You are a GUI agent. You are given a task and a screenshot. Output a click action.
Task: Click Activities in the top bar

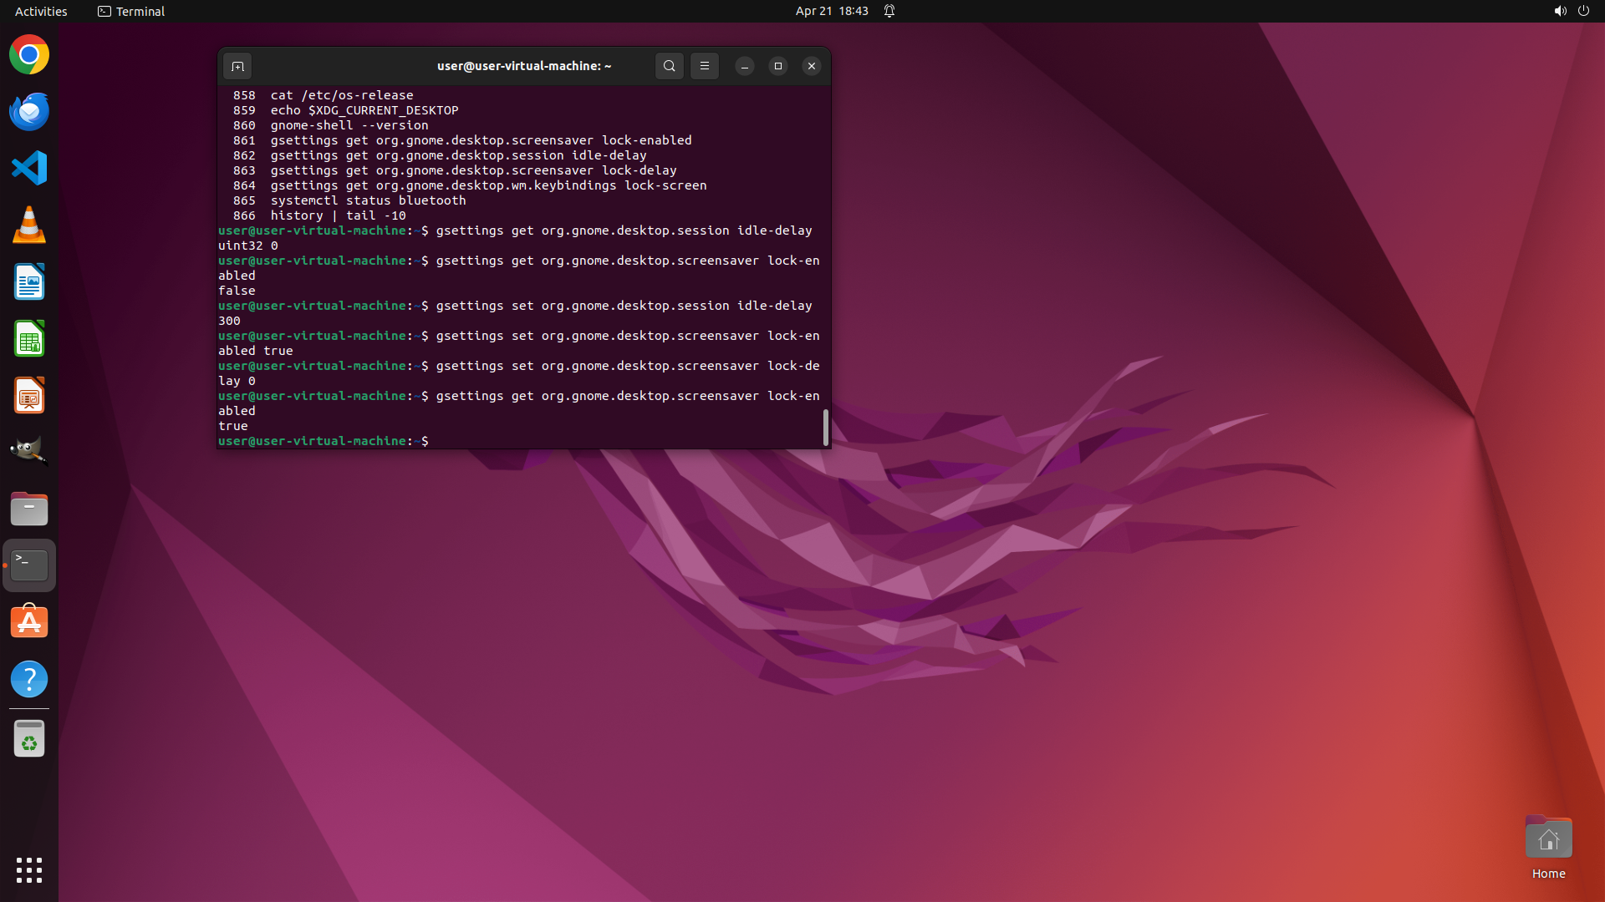41,11
